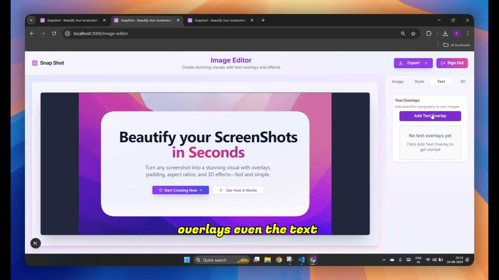Viewport: 499px width, 280px height.
Task: Open the All Bookmarks folder
Action: click(x=457, y=45)
